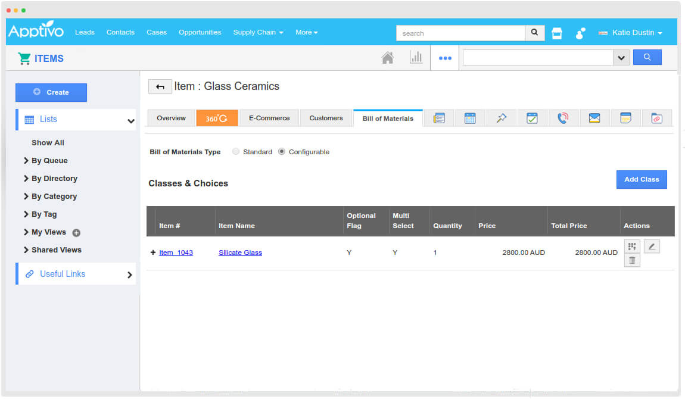Open the reports chart icon in toolbar
Image resolution: width=685 pixels, height=399 pixels.
pos(416,57)
